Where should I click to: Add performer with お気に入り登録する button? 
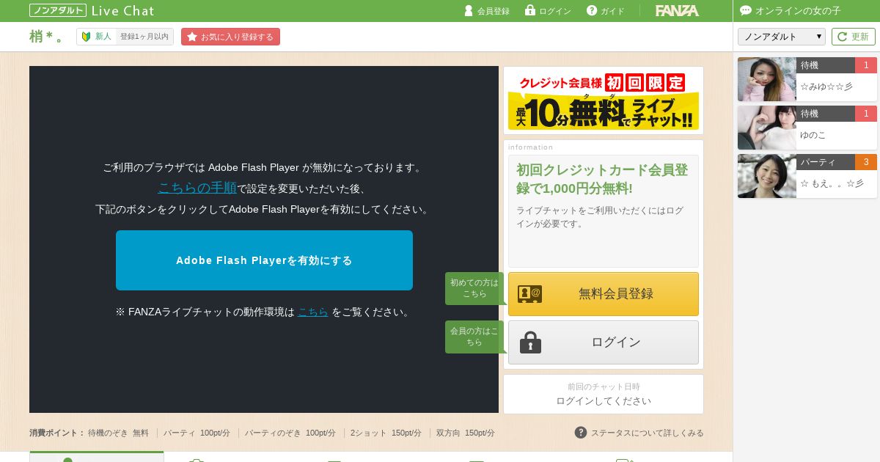tap(230, 37)
